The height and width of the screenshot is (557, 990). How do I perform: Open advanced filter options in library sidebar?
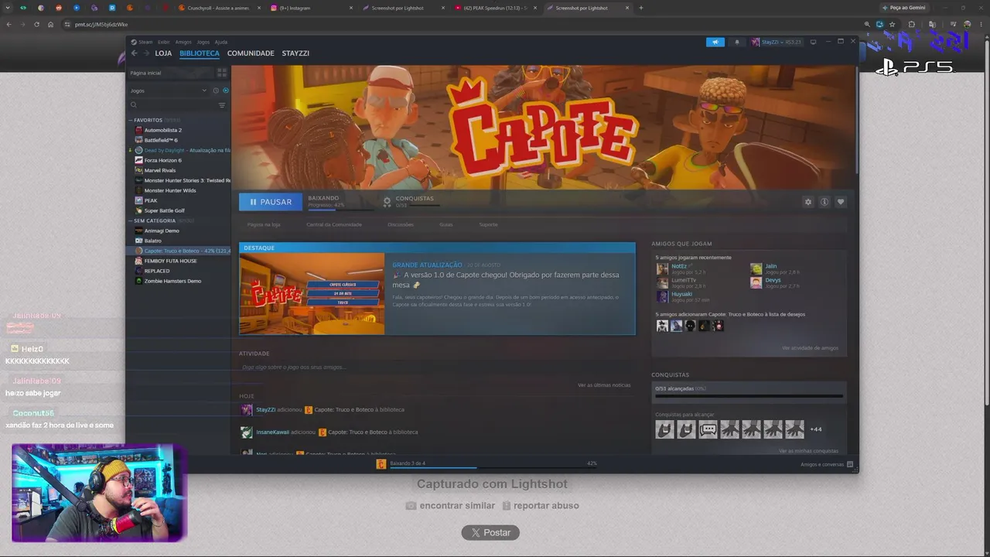[222, 105]
